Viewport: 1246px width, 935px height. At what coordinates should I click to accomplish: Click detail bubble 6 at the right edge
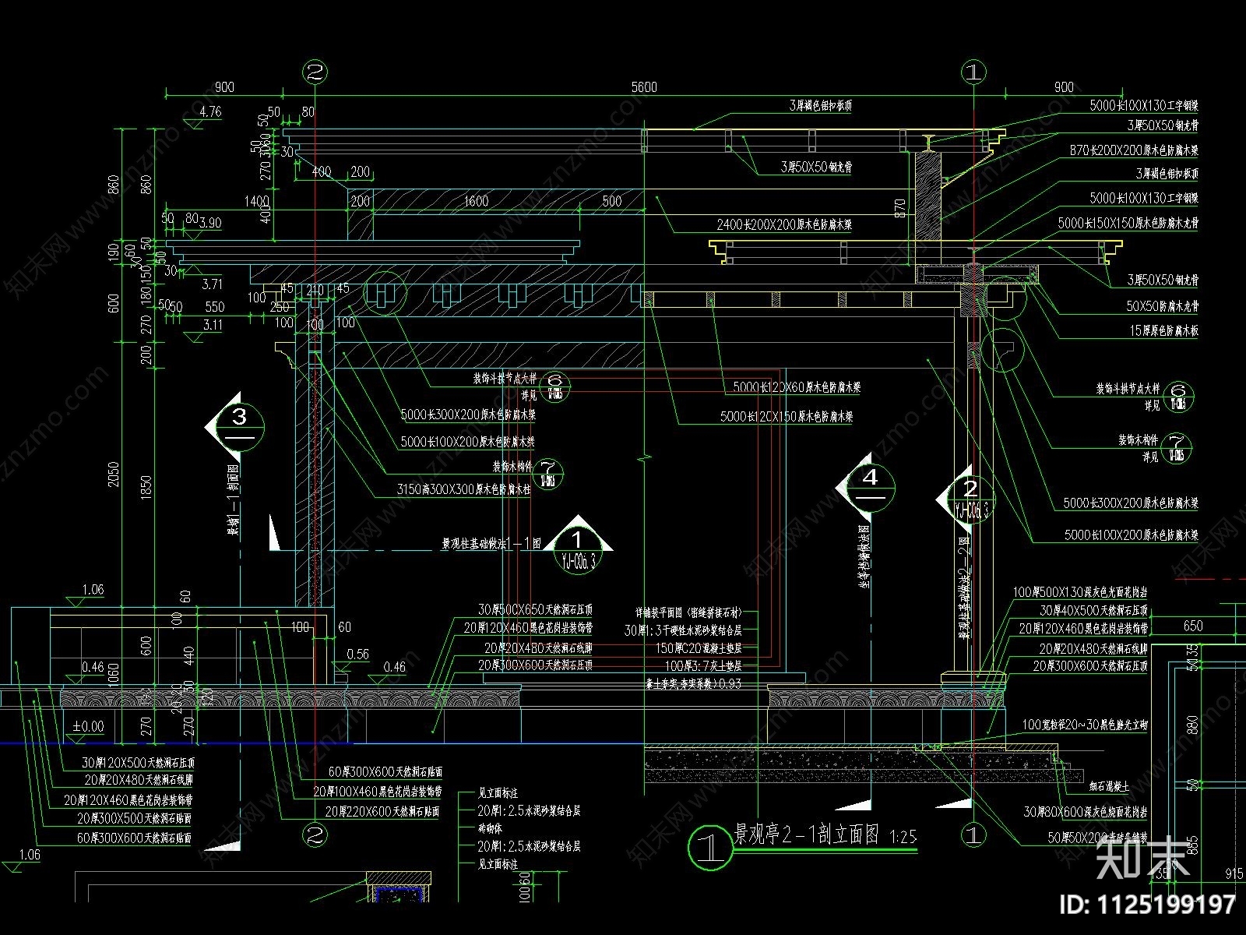(1177, 396)
